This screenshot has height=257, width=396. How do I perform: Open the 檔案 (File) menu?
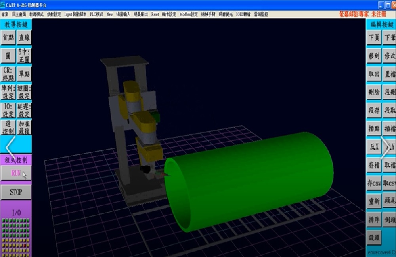[x=5, y=14]
